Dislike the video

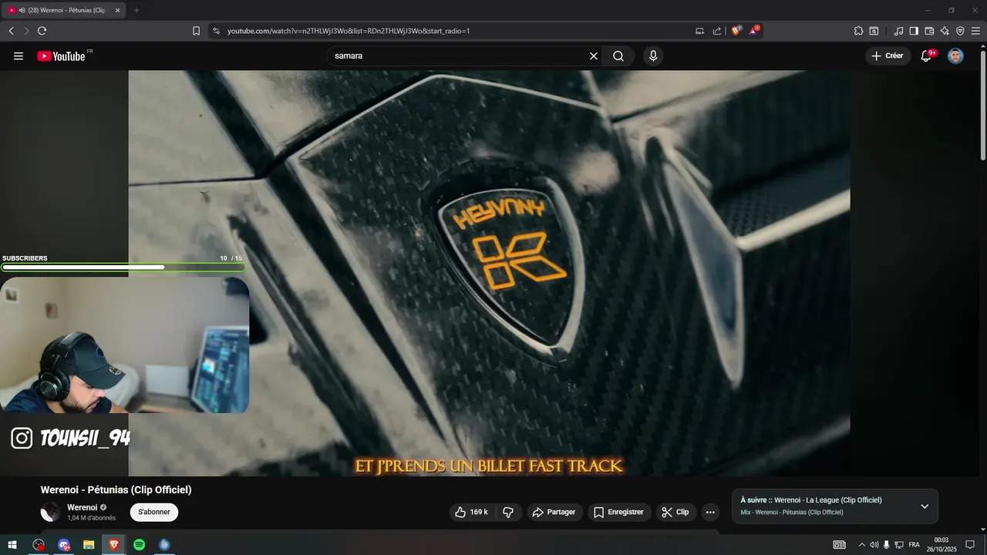click(508, 512)
